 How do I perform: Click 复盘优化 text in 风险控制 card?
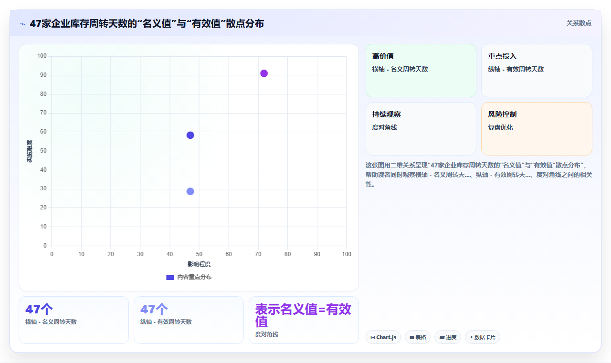500,127
